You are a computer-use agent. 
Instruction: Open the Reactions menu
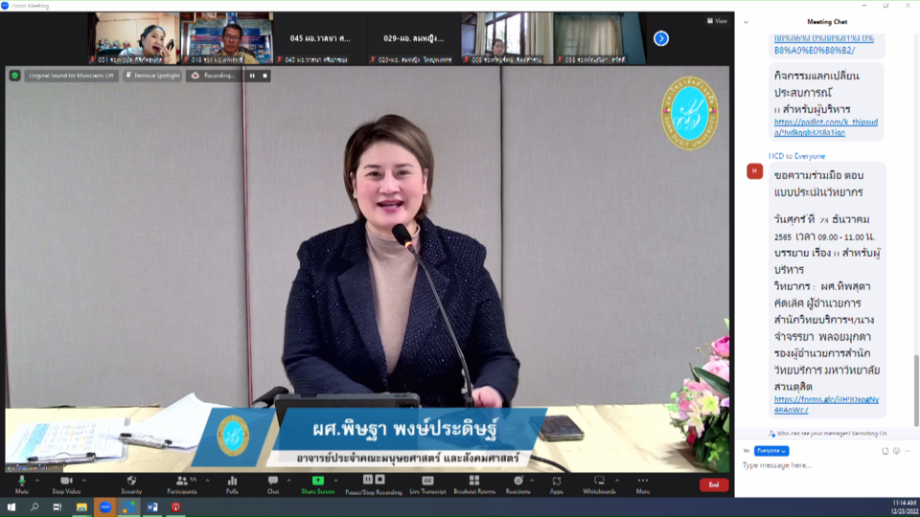pyautogui.click(x=518, y=484)
